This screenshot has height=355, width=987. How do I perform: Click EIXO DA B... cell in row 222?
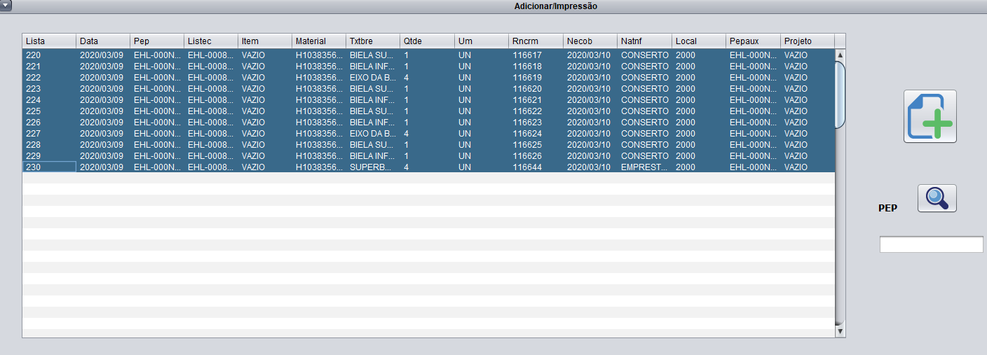click(373, 77)
